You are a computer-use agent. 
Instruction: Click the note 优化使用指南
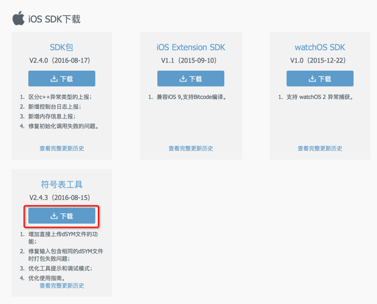coord(47,278)
